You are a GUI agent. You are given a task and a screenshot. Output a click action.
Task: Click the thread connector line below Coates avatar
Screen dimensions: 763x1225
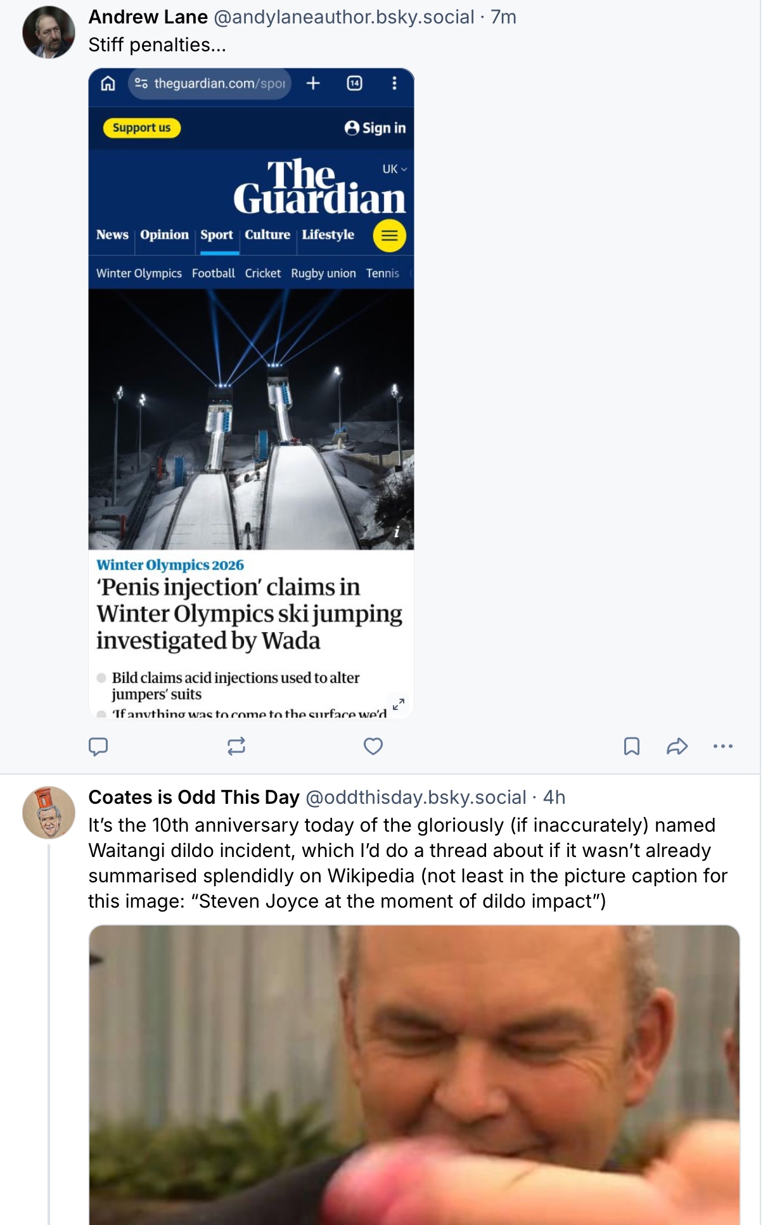49,1034
